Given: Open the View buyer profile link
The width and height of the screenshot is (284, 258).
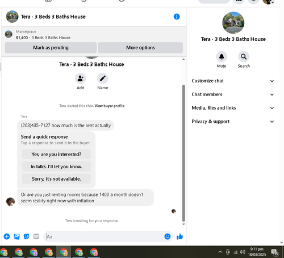Looking at the screenshot, I should [110, 106].
